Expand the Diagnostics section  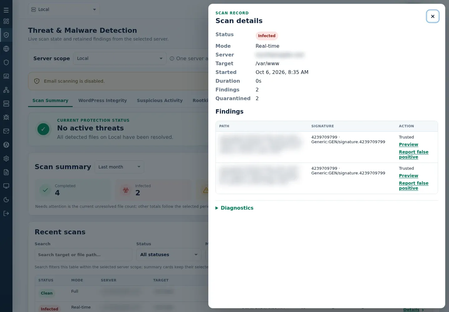[x=234, y=208]
